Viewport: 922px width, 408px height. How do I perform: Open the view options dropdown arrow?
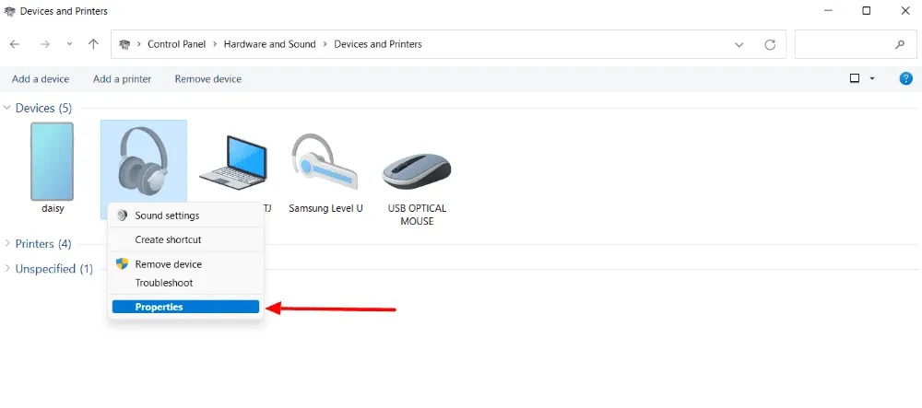pos(872,79)
